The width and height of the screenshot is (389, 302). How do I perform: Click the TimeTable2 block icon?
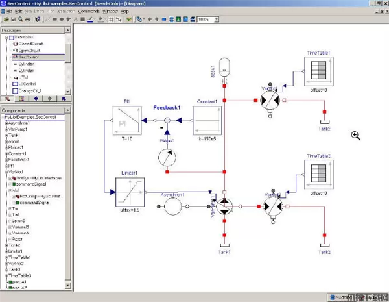coord(319,174)
